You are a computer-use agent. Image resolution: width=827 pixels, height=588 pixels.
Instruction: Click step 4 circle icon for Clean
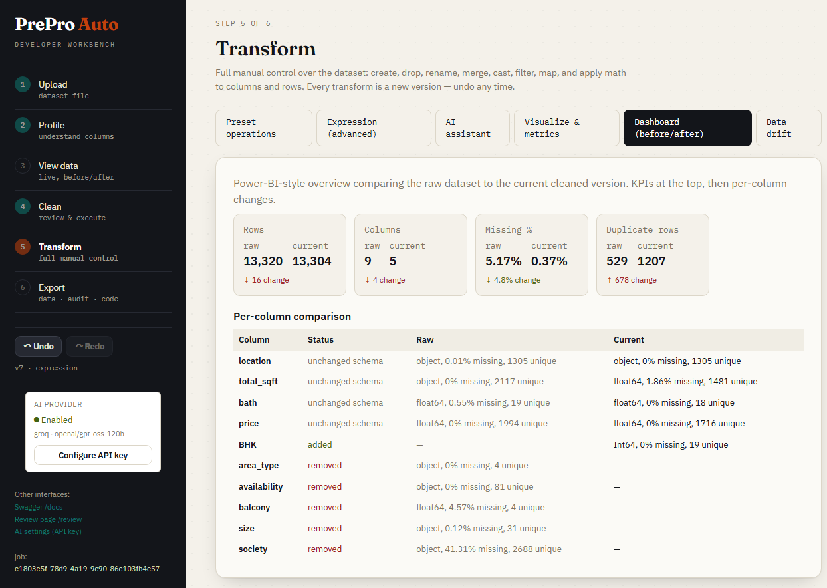coord(23,206)
